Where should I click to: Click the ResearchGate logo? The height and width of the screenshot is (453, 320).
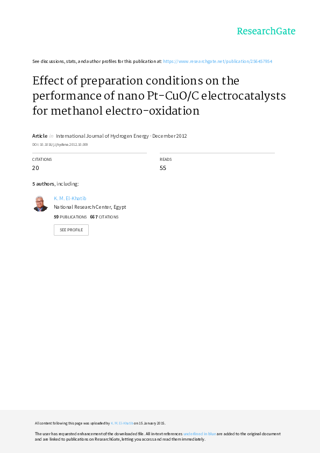pos(266,31)
